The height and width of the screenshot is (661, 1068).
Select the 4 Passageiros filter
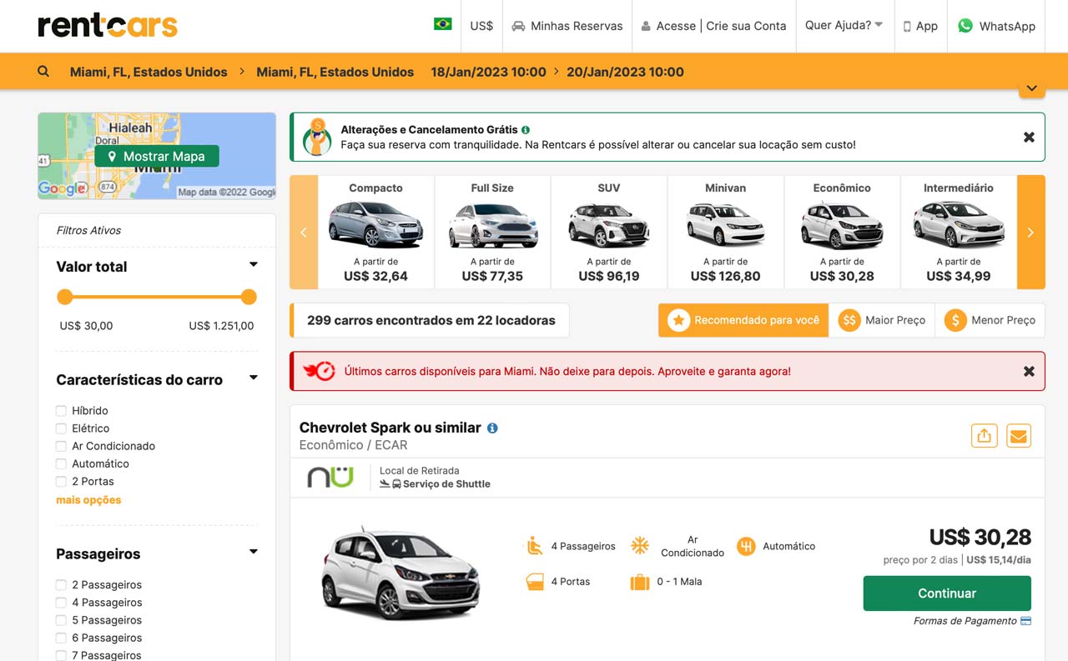point(61,602)
